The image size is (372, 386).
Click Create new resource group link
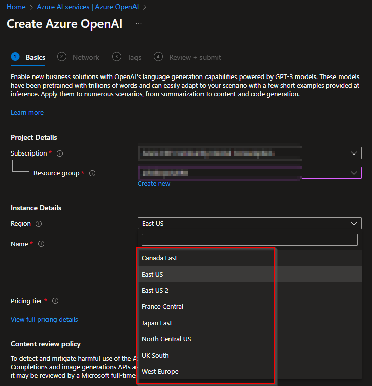tap(154, 184)
